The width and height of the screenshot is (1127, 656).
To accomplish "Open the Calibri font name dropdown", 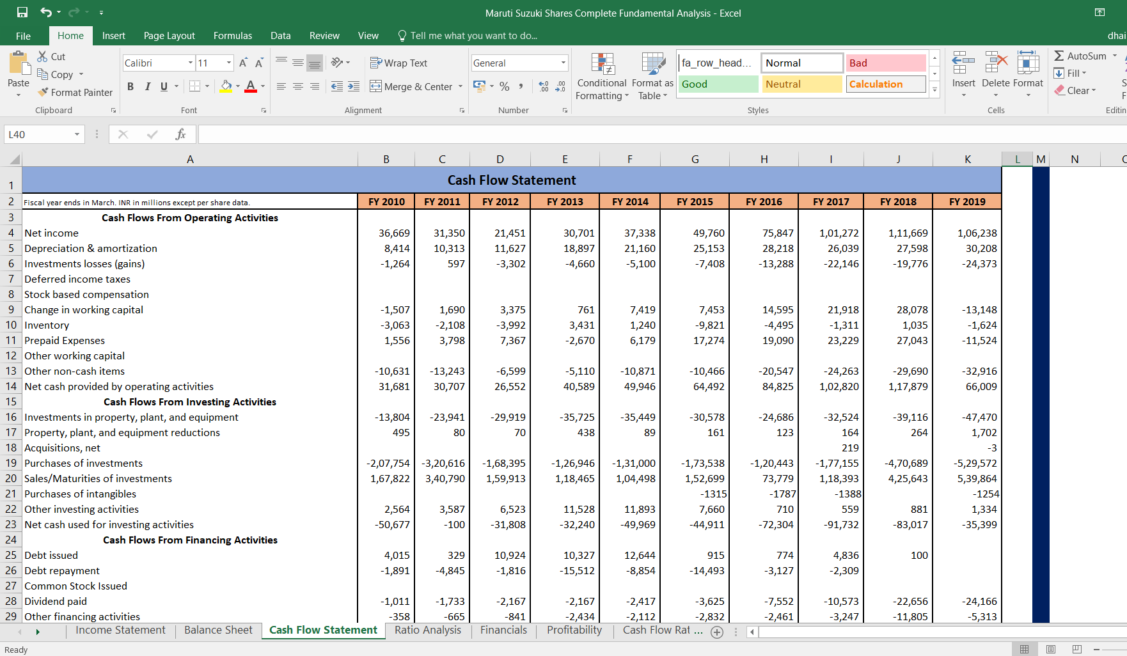I will (191, 63).
